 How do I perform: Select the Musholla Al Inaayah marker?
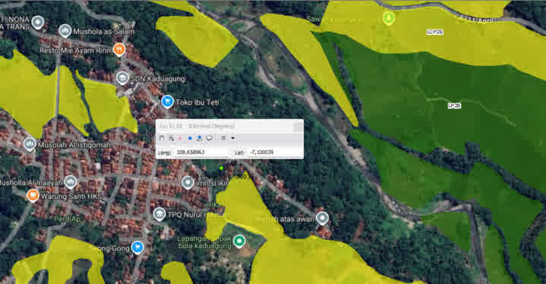(x=71, y=181)
